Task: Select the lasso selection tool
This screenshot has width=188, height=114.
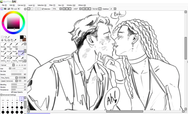Action: (x=6, y=37)
